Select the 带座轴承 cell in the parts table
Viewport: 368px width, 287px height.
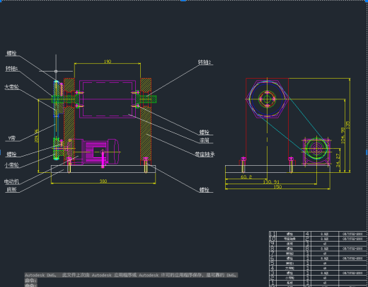click(289, 239)
